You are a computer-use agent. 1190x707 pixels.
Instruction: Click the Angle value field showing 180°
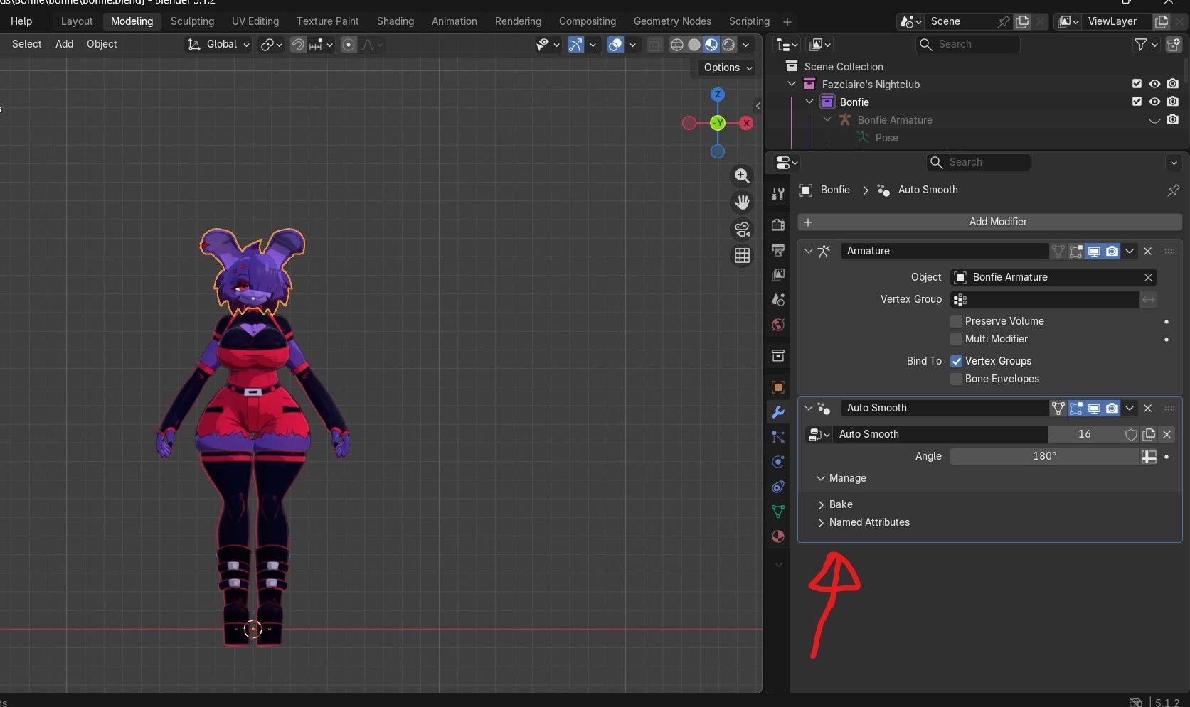pos(1044,456)
